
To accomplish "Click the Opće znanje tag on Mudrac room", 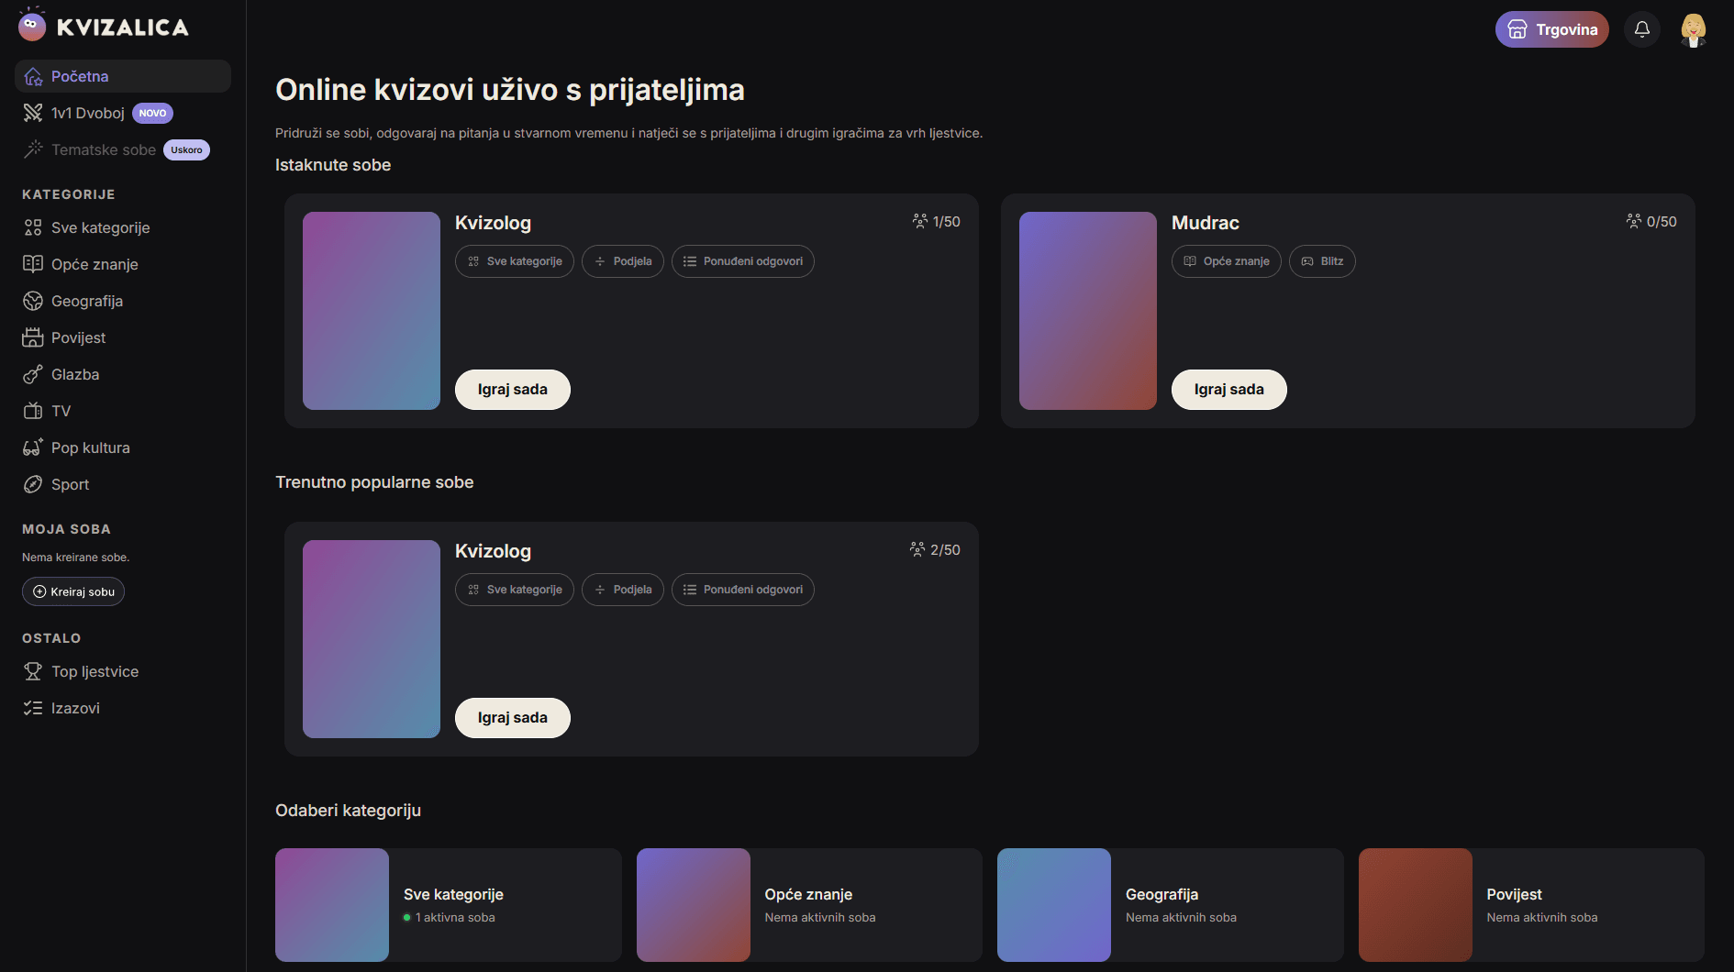I will pos(1227,261).
